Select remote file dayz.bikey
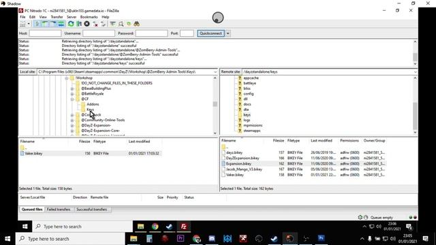This screenshot has width=436, height=245. (x=234, y=152)
